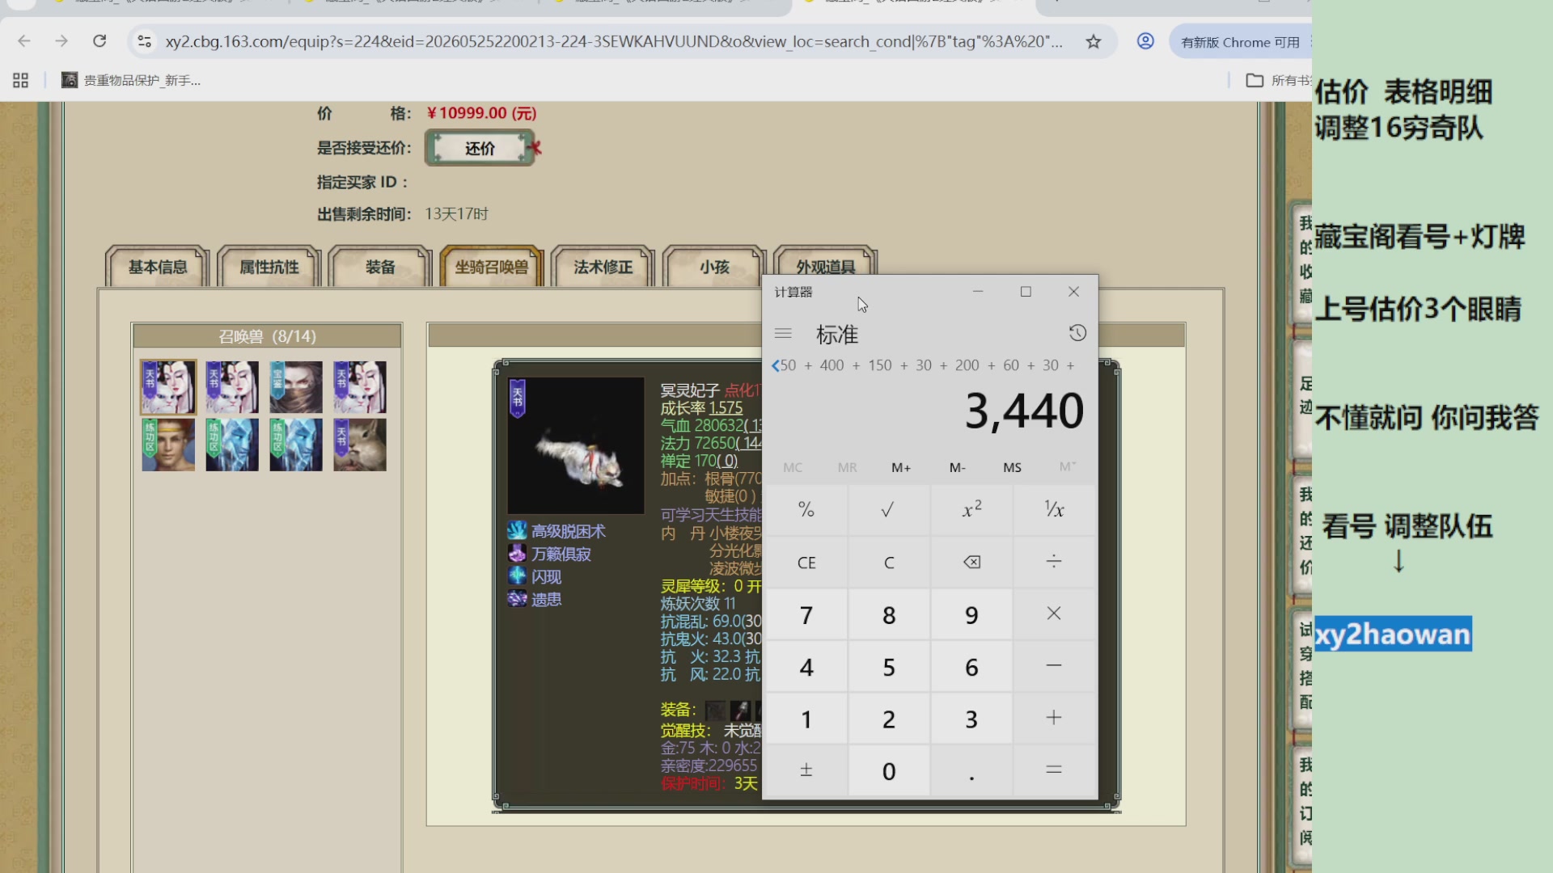Click the pet portrait image of 冥灵妃子
The width and height of the screenshot is (1553, 873).
pos(576,445)
